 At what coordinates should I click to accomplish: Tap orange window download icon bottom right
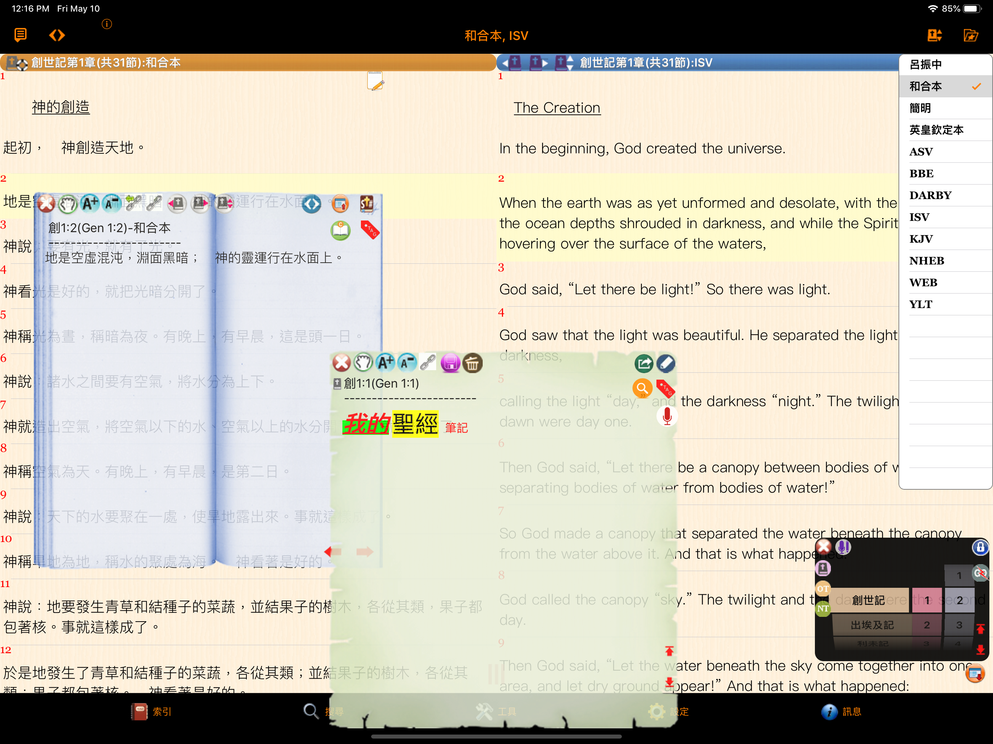(x=974, y=674)
